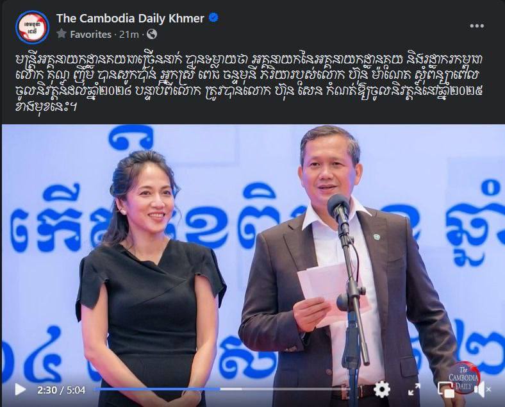Open video quality settings gear
Screen dimensions: 505x407
pyautogui.click(x=382, y=390)
